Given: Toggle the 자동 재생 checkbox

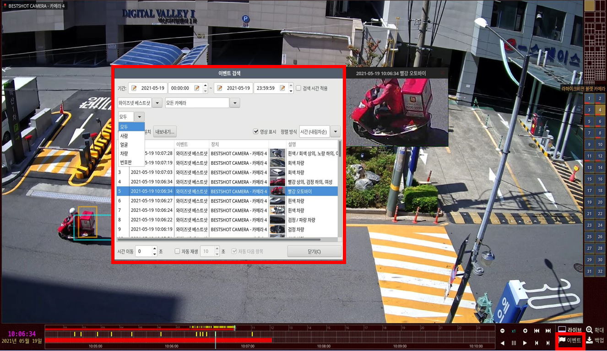Looking at the screenshot, I should click(177, 251).
